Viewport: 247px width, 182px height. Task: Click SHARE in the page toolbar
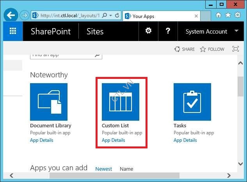click(185, 49)
